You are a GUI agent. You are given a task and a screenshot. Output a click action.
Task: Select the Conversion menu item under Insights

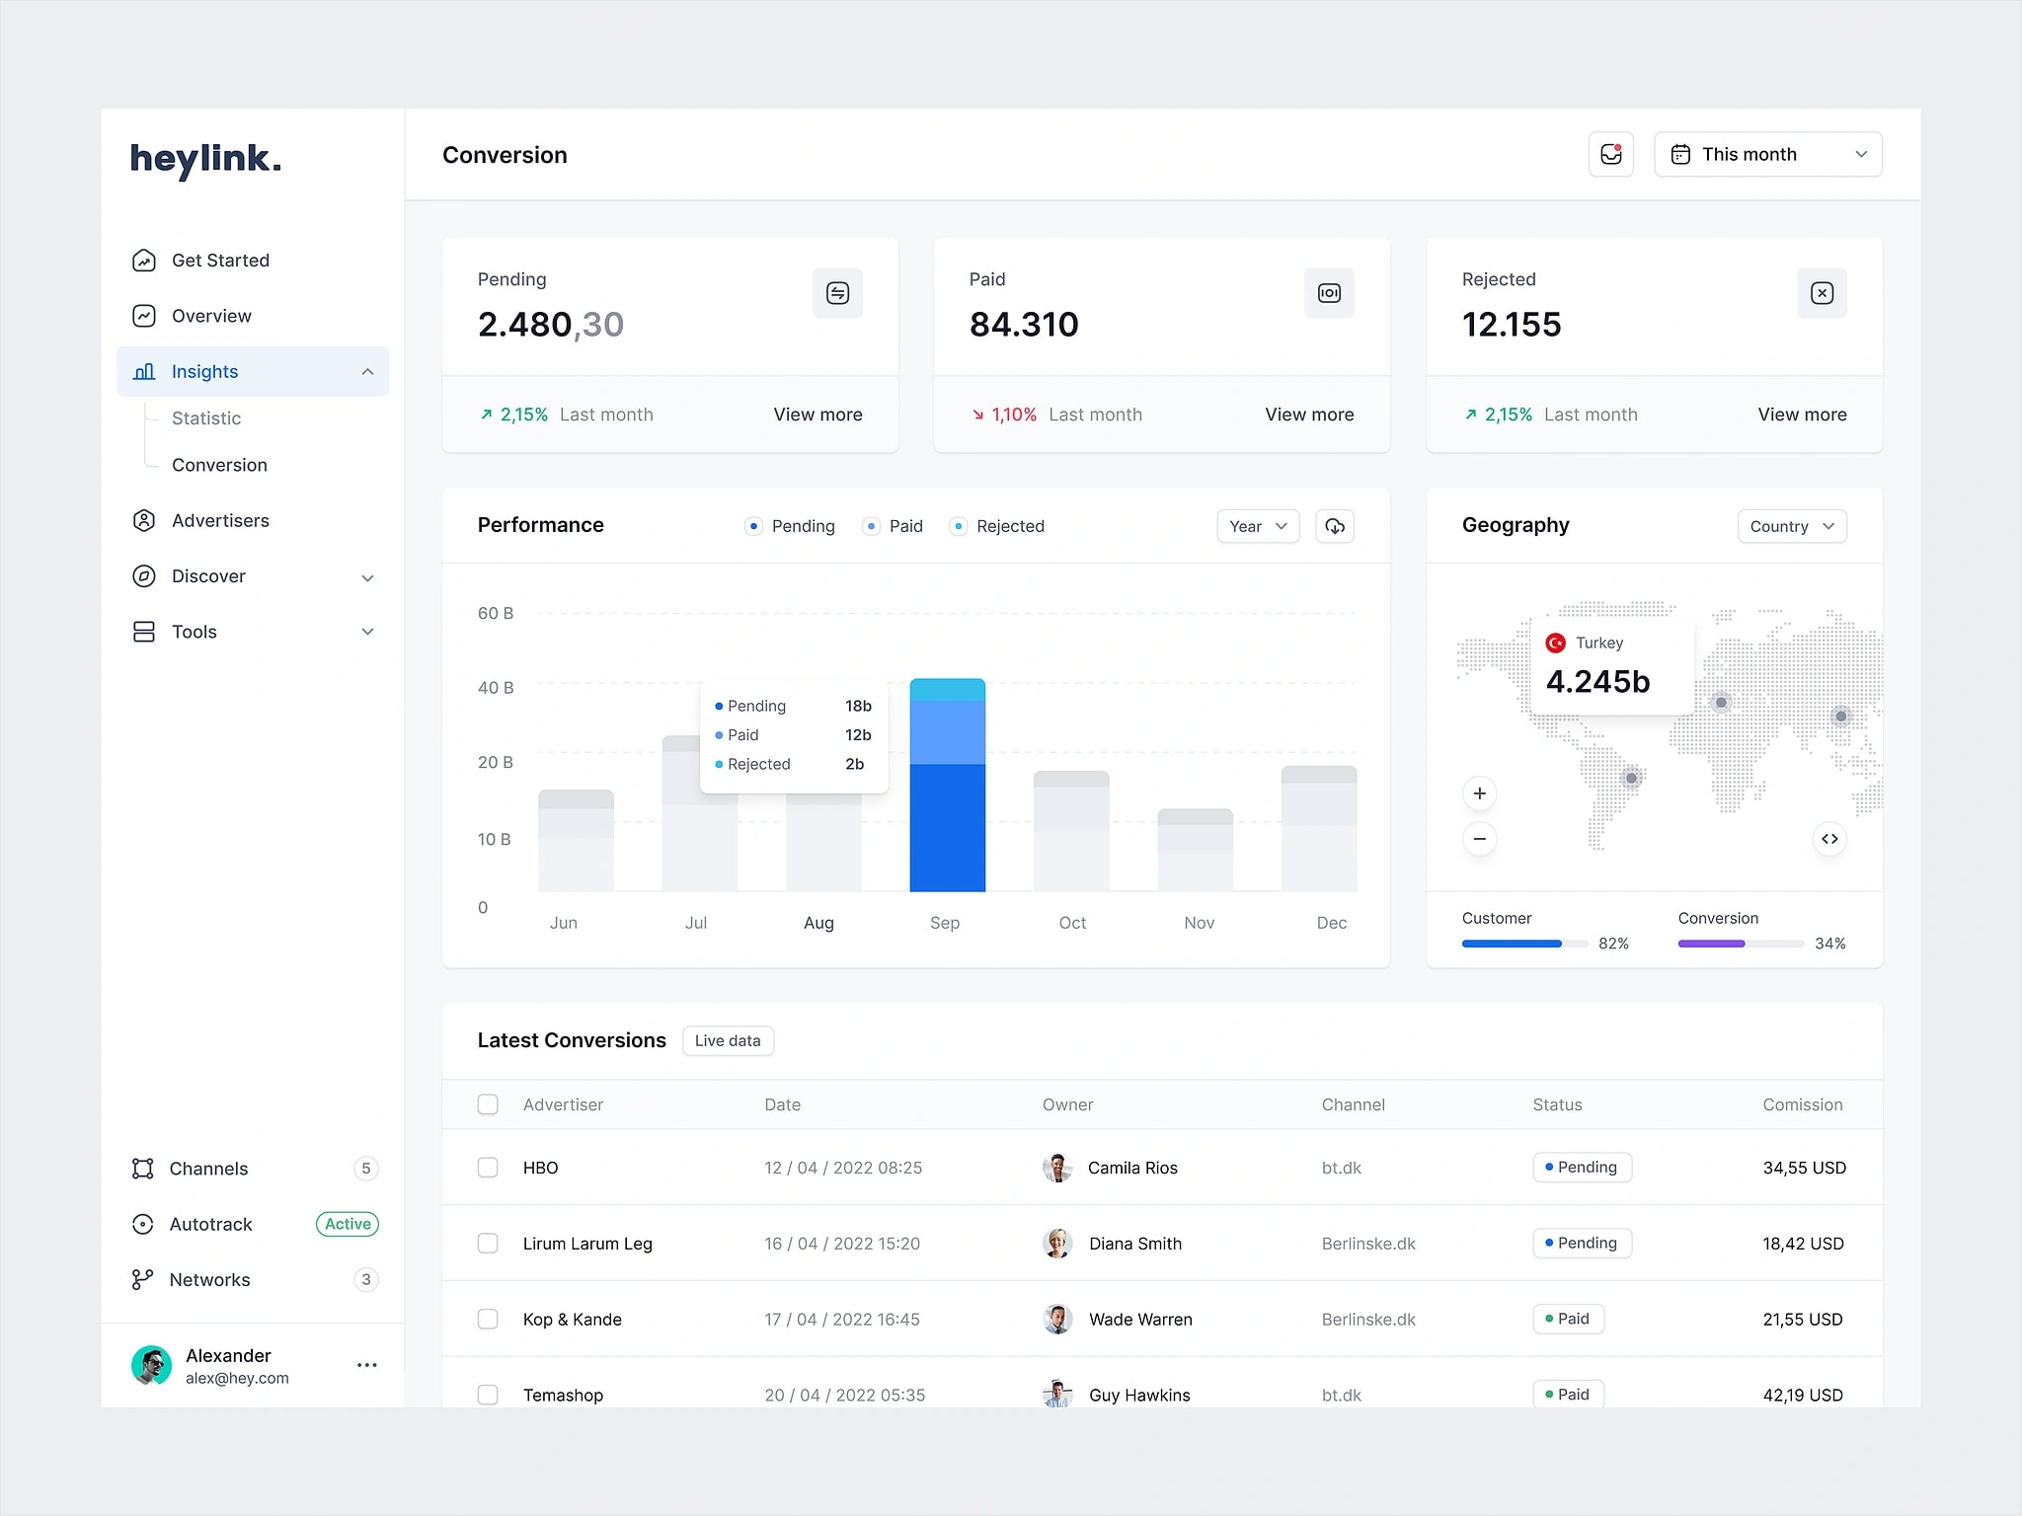(x=218, y=464)
